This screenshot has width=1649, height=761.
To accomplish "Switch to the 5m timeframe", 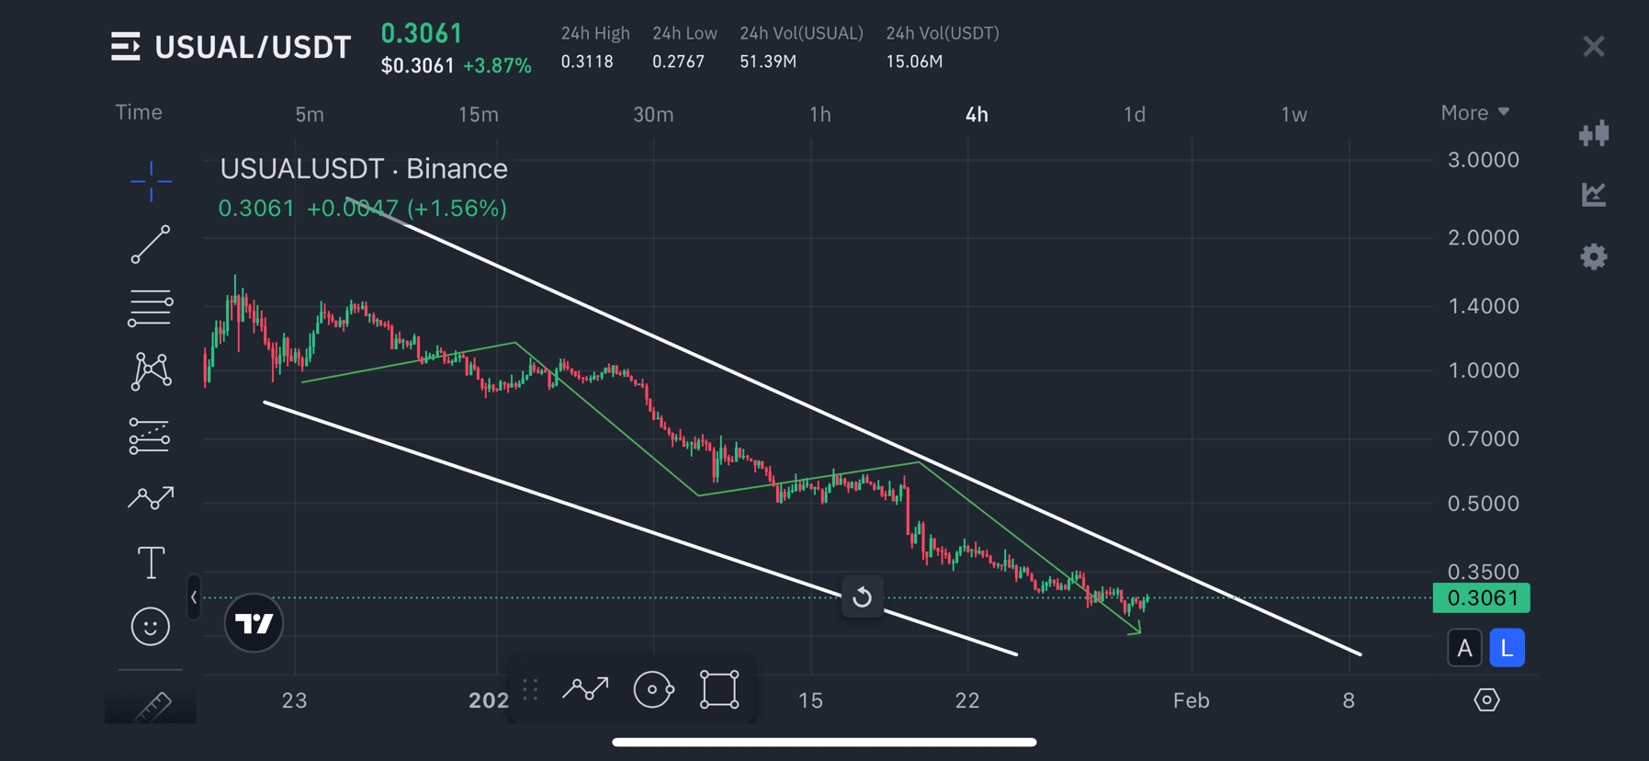I will (x=310, y=115).
